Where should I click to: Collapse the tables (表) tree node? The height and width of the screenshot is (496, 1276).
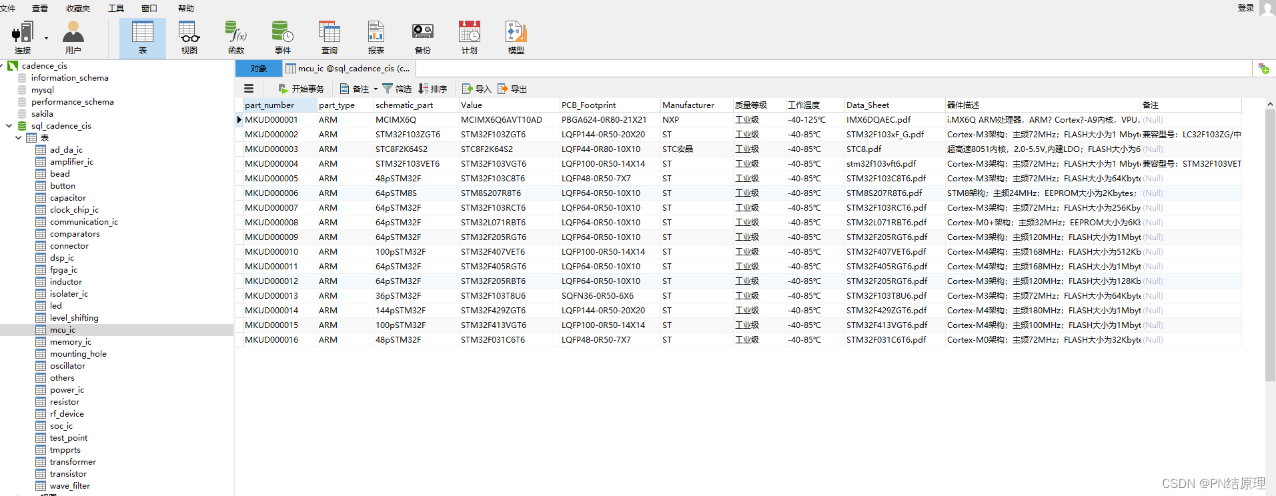point(19,137)
